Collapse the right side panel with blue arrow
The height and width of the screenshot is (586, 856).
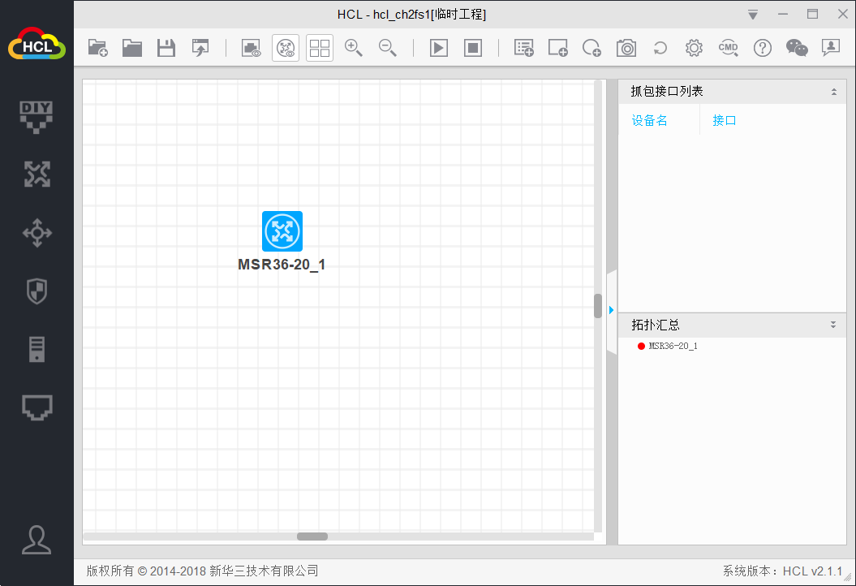click(x=612, y=310)
